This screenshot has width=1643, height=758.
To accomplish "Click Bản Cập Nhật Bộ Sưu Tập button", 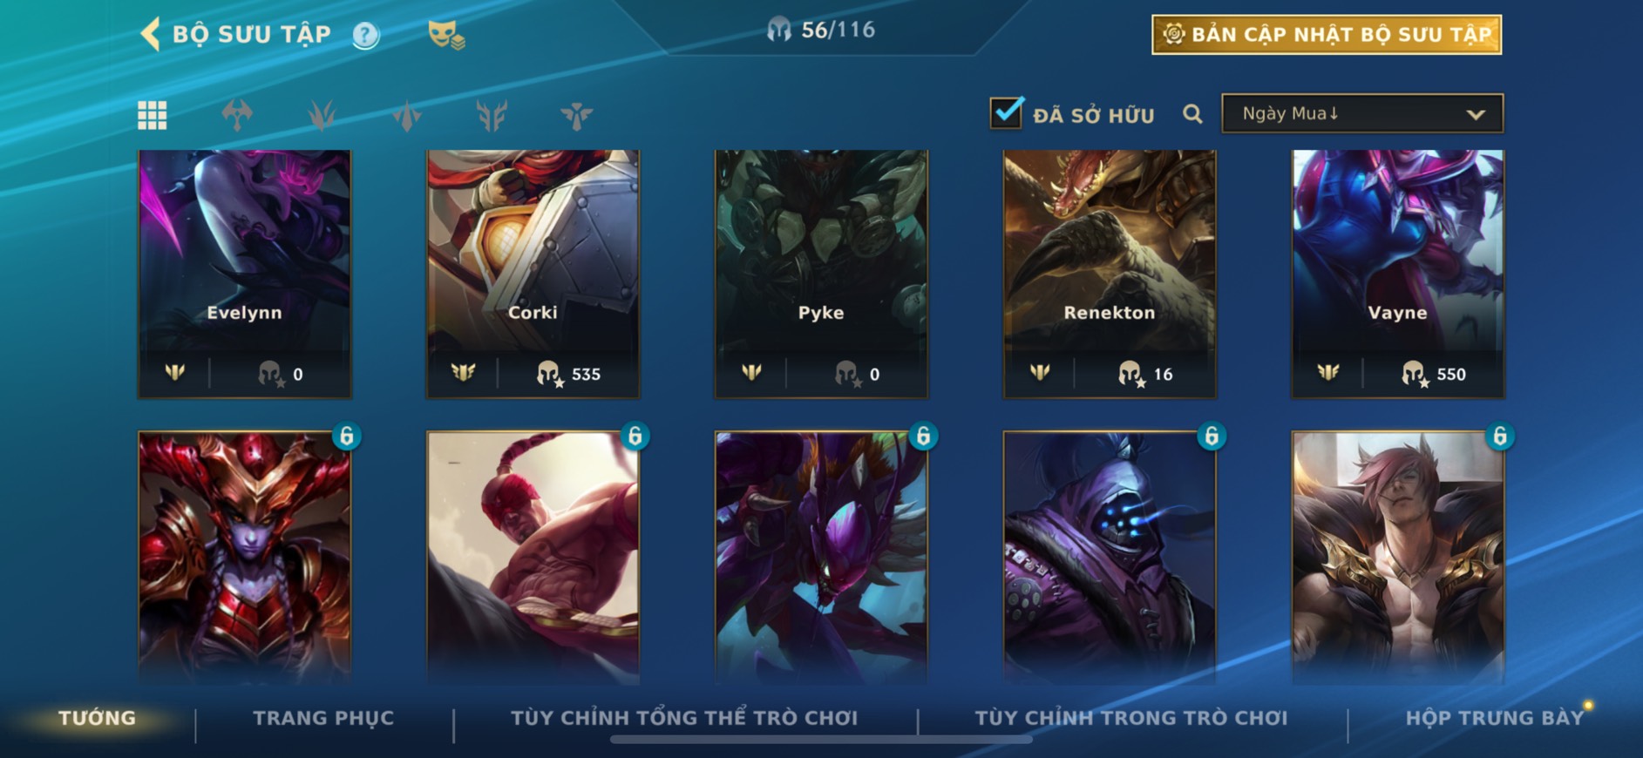I will tap(1327, 35).
